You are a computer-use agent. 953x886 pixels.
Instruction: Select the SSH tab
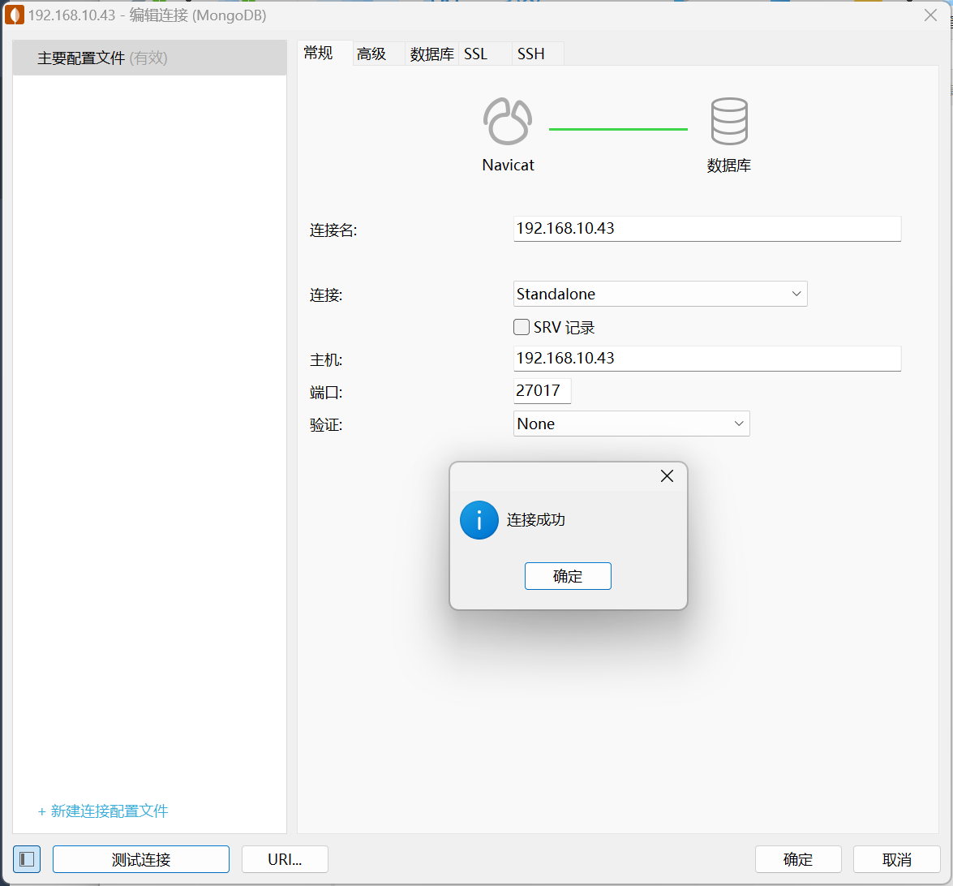tap(530, 54)
